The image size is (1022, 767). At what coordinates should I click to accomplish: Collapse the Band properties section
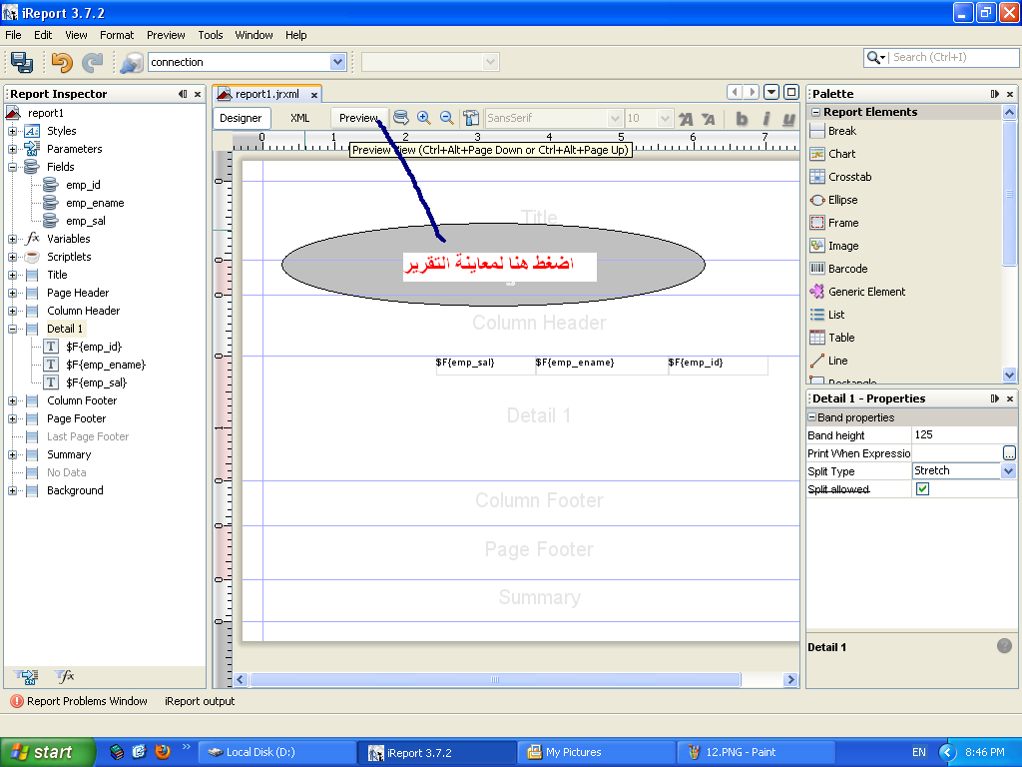click(x=812, y=417)
